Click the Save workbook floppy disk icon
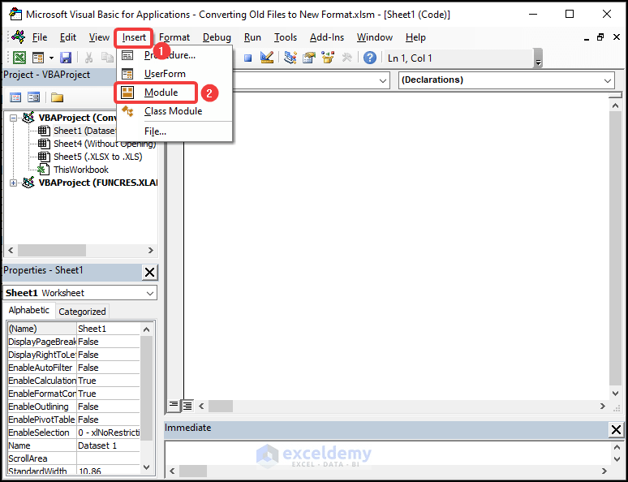This screenshot has height=482, width=628. [x=66, y=58]
